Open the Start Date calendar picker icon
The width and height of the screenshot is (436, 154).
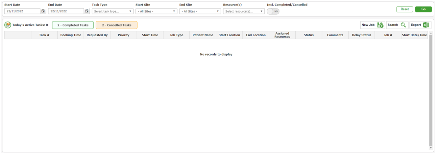coord(43,11)
